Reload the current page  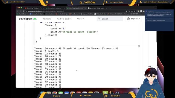pos(23,11)
